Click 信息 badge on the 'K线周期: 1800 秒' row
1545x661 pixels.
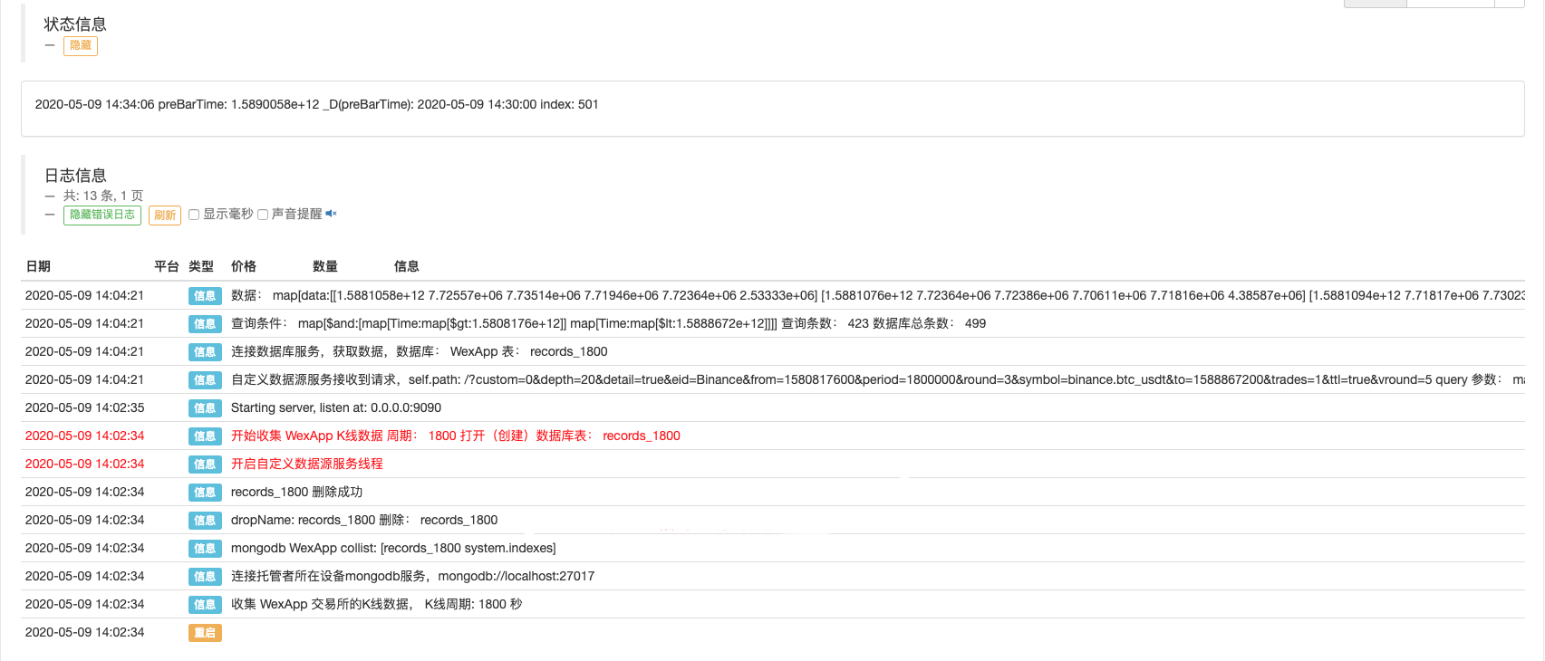(205, 605)
